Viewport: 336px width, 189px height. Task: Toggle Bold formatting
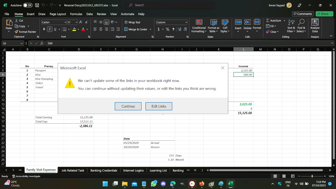coord(44,29)
